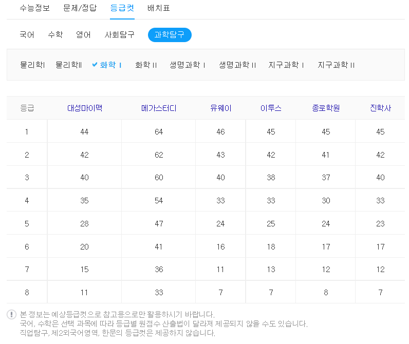Image resolution: width=409 pixels, height=344 pixels.
Task: Select the 지구과학Ⅱ option
Action: [336, 65]
